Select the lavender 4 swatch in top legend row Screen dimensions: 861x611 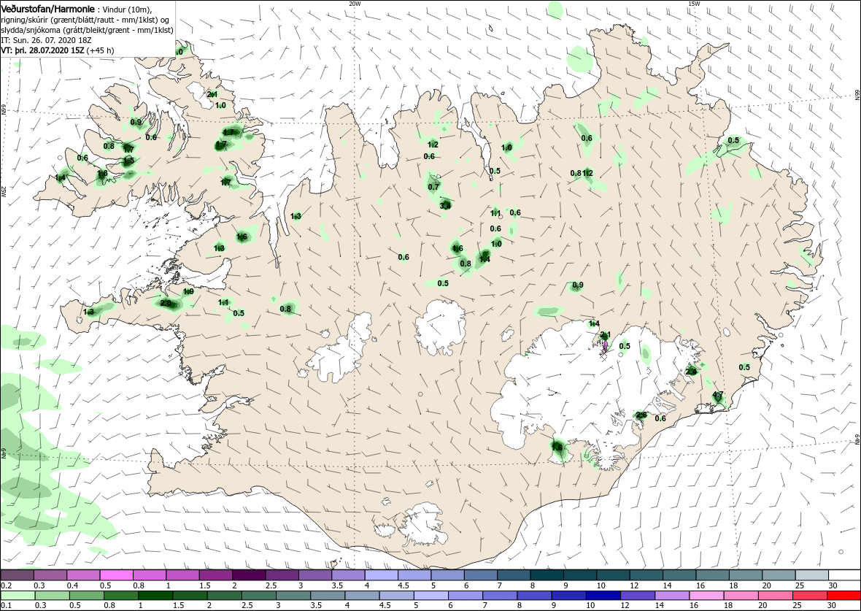tap(382, 575)
